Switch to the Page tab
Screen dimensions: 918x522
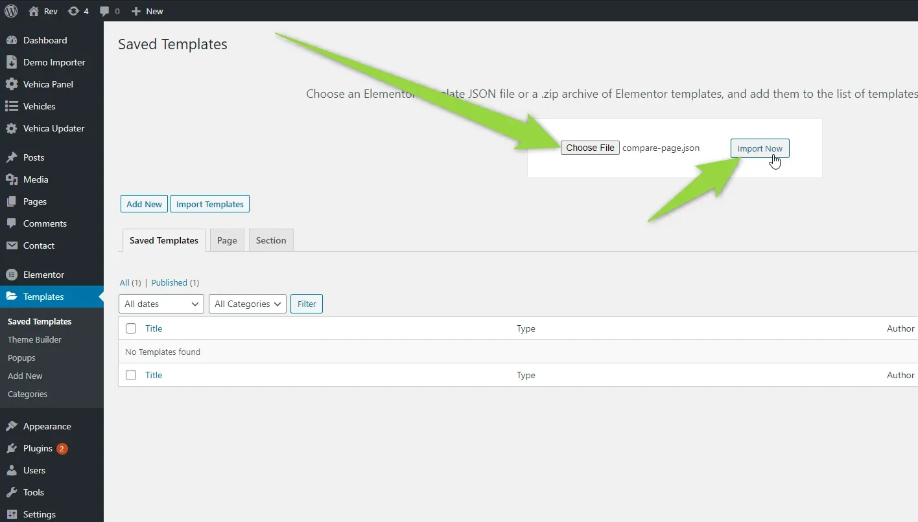(227, 240)
